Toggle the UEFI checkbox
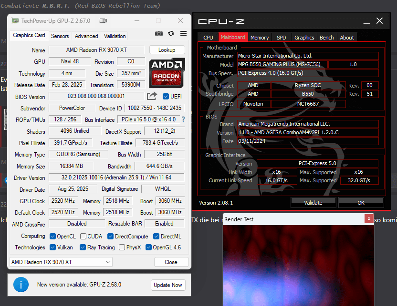 pos(166,97)
